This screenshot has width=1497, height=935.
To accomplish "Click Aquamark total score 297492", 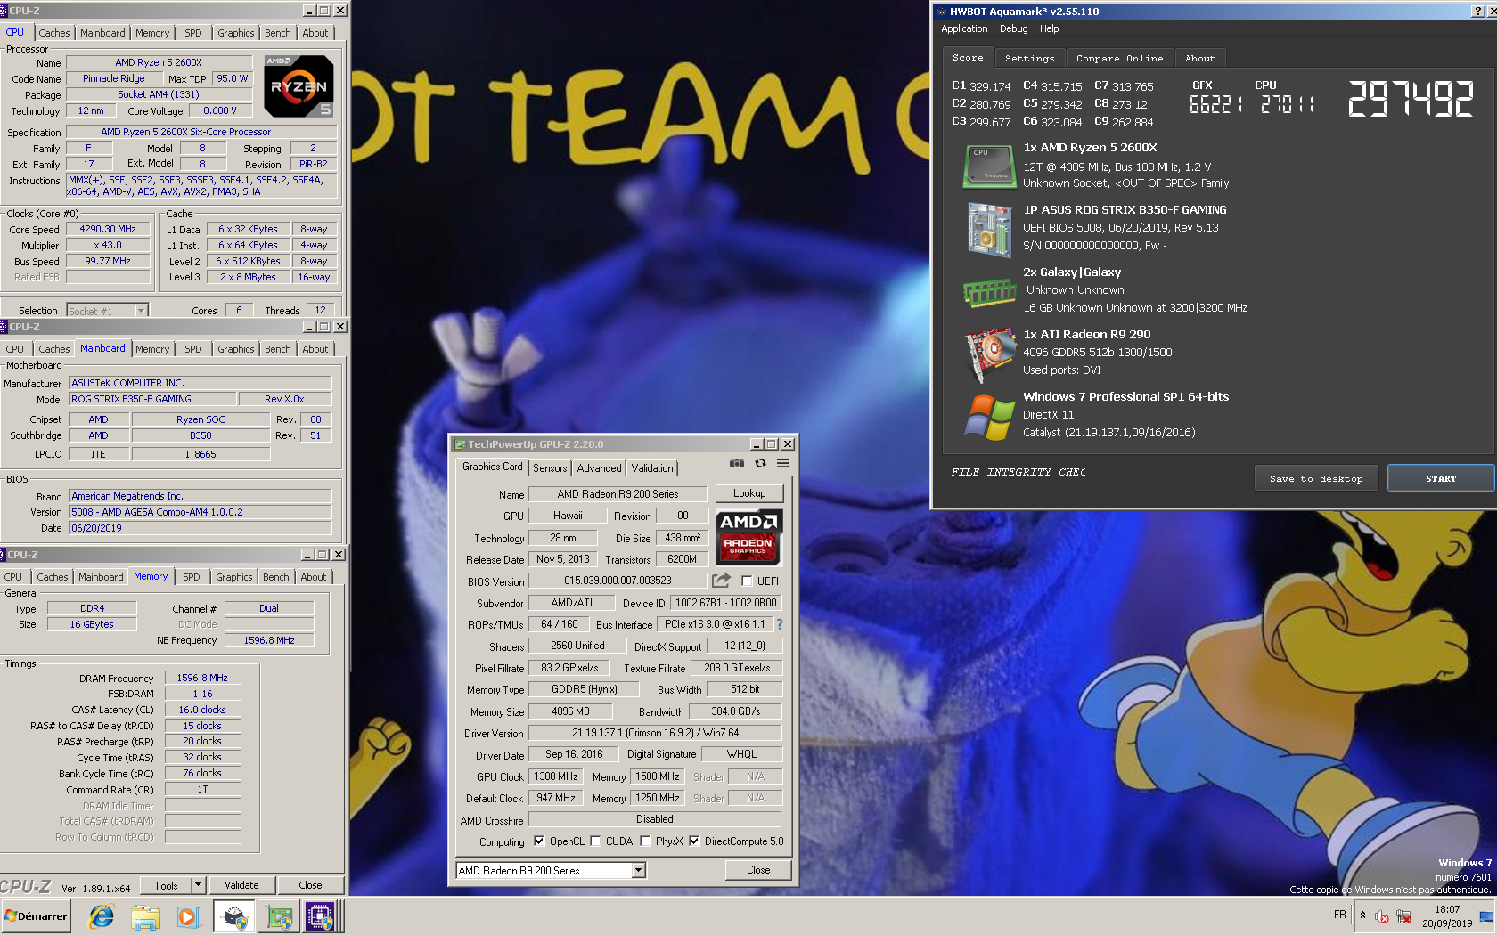I will pos(1411,99).
